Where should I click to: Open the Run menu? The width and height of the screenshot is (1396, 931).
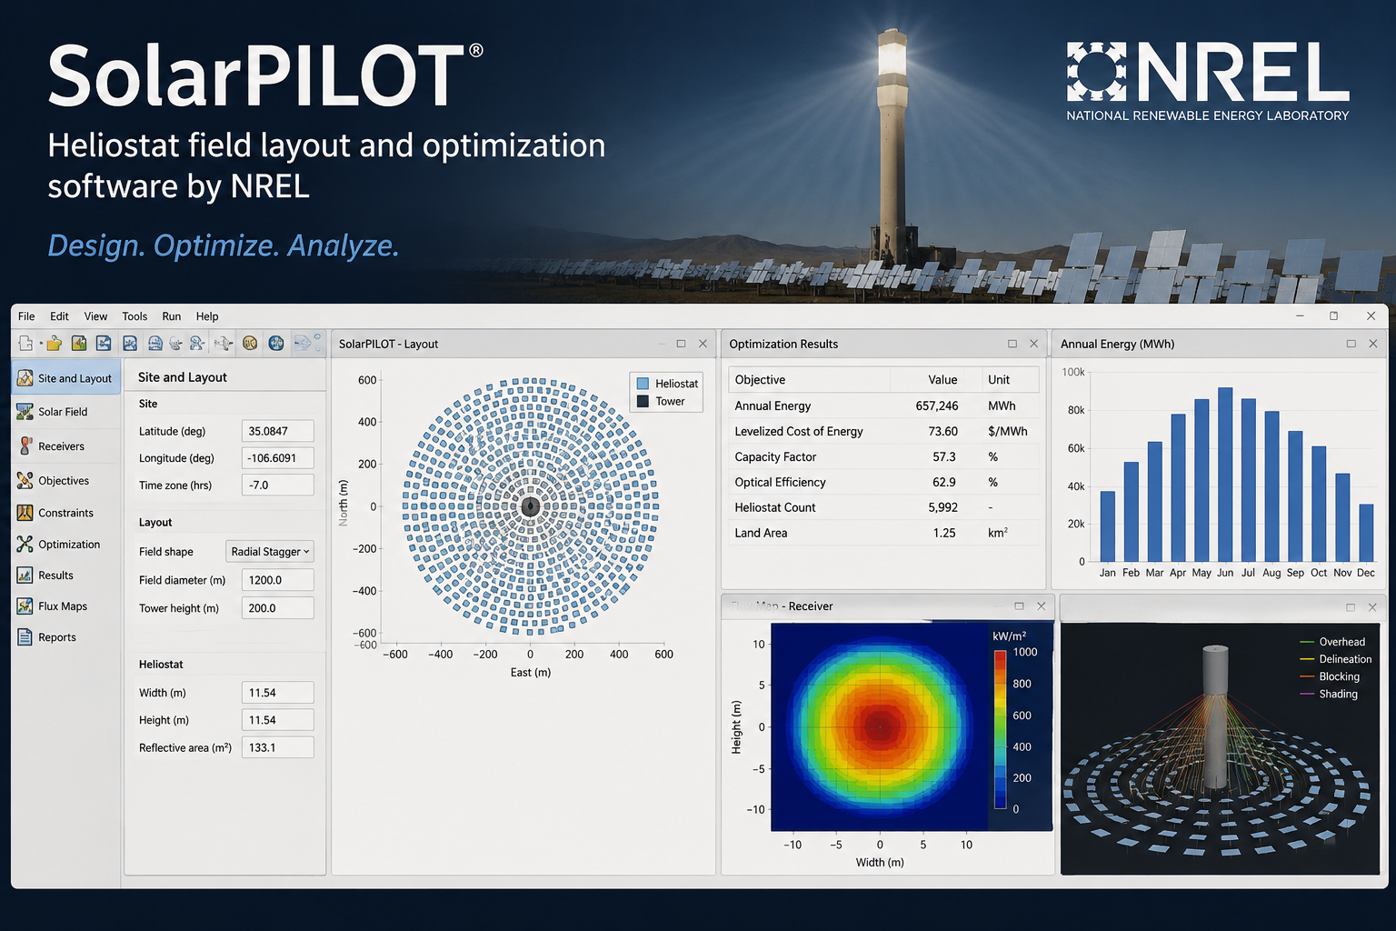(172, 316)
